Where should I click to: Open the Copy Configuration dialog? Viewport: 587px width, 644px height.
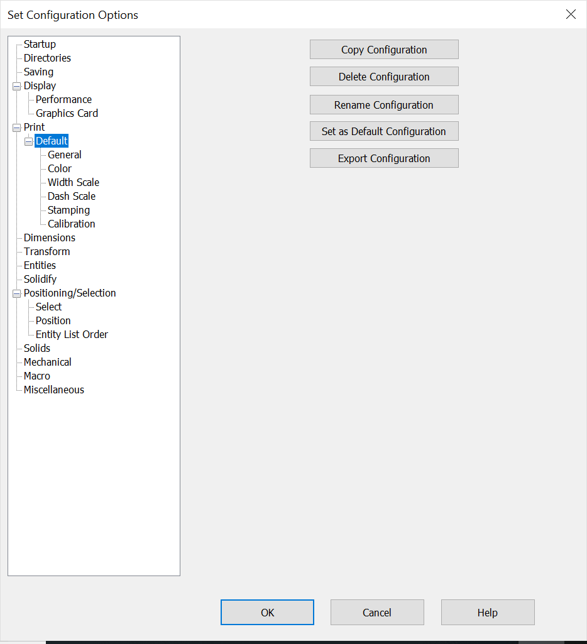pyautogui.click(x=383, y=49)
